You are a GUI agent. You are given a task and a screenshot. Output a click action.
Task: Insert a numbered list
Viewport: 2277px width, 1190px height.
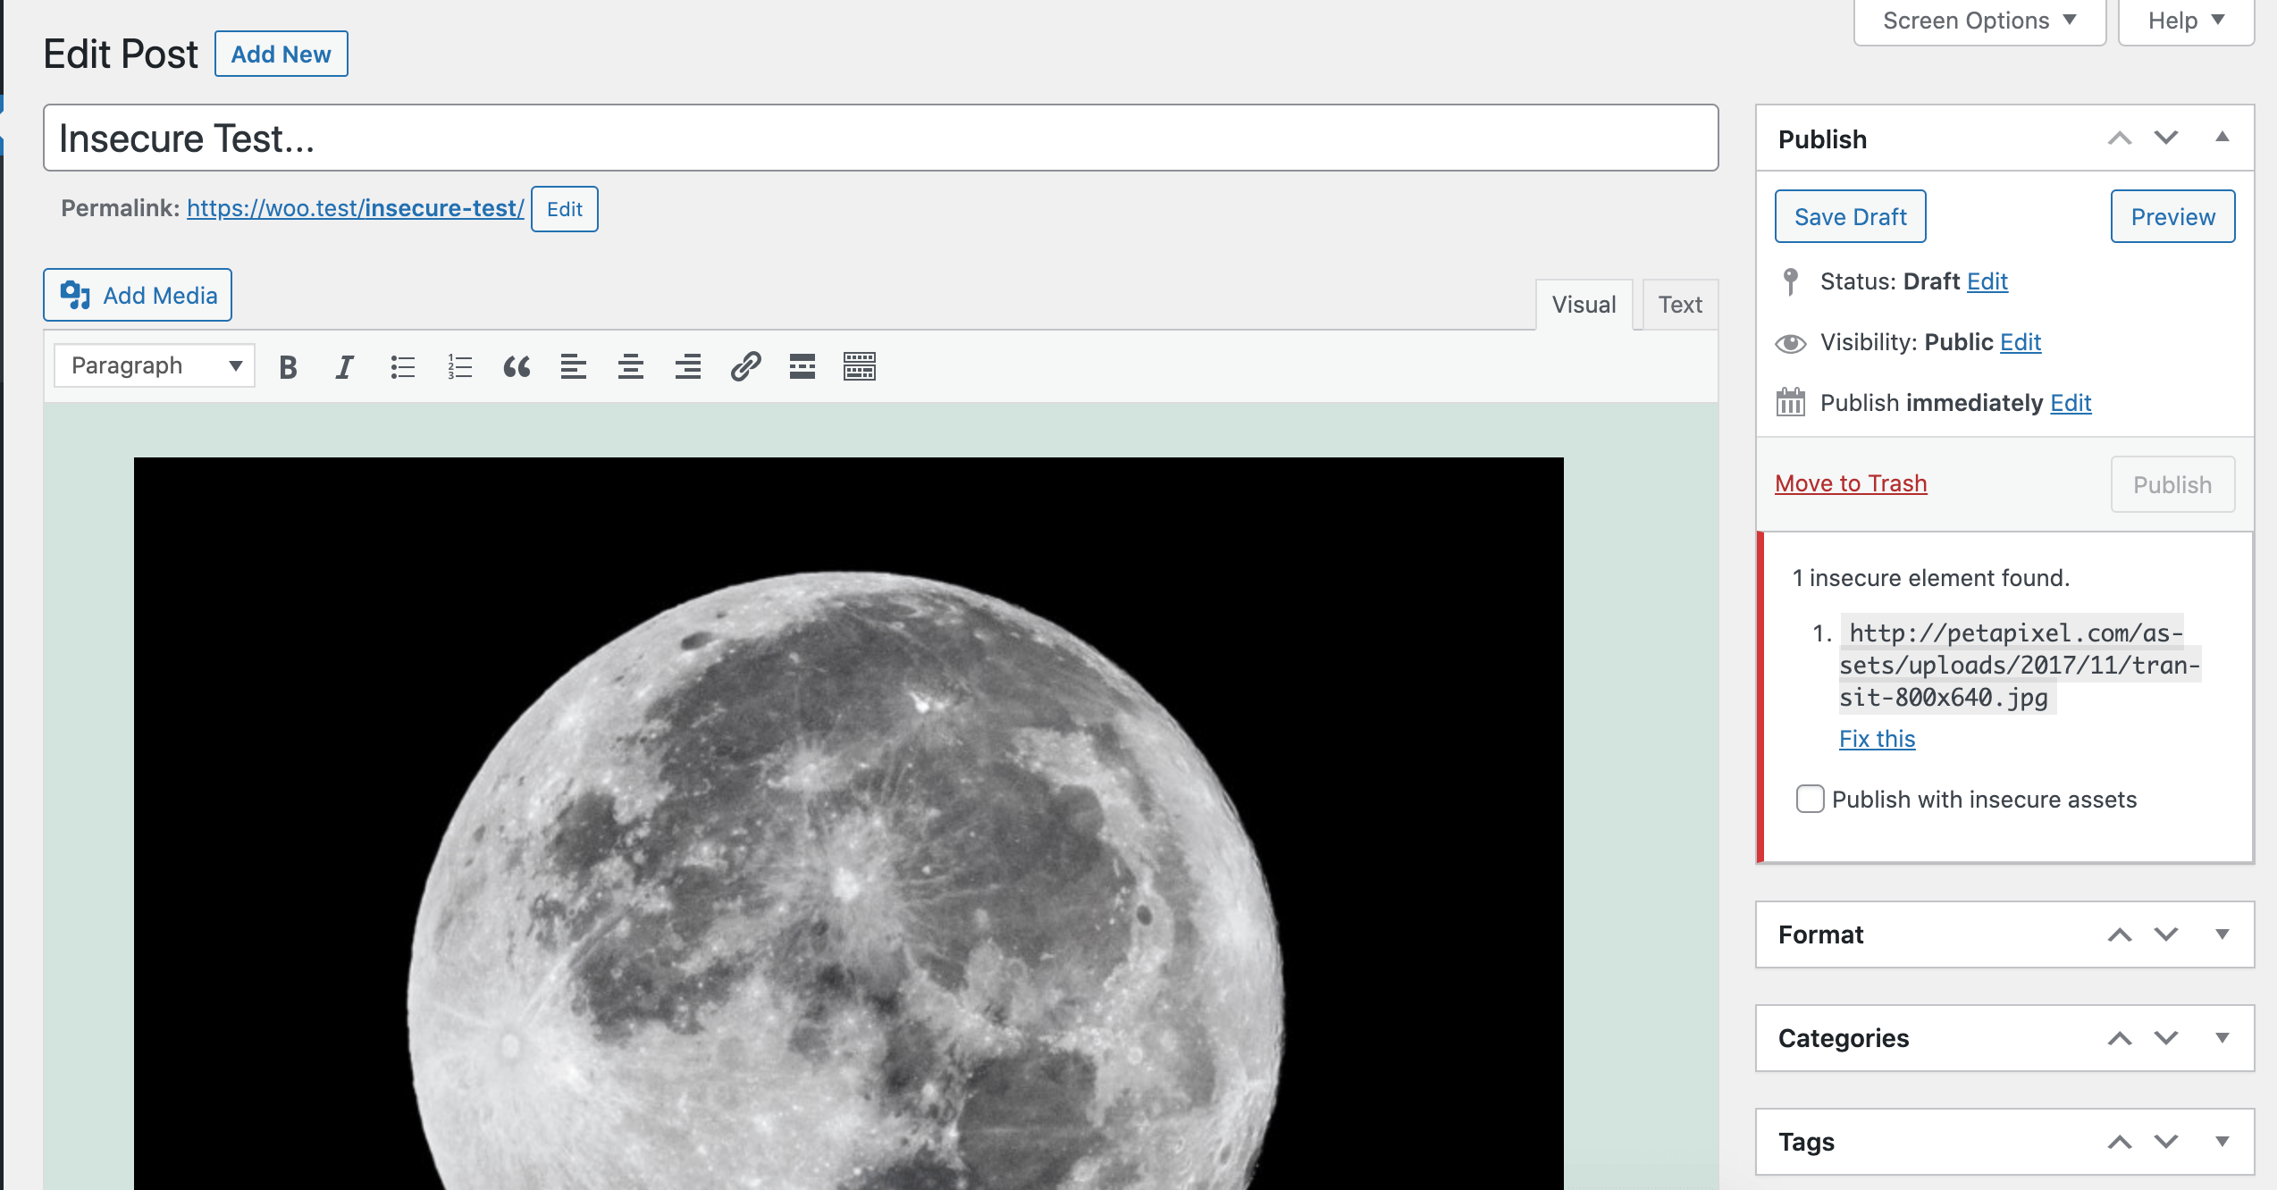459,366
